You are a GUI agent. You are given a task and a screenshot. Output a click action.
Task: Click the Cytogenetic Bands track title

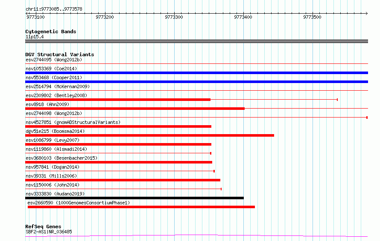pos(51,32)
